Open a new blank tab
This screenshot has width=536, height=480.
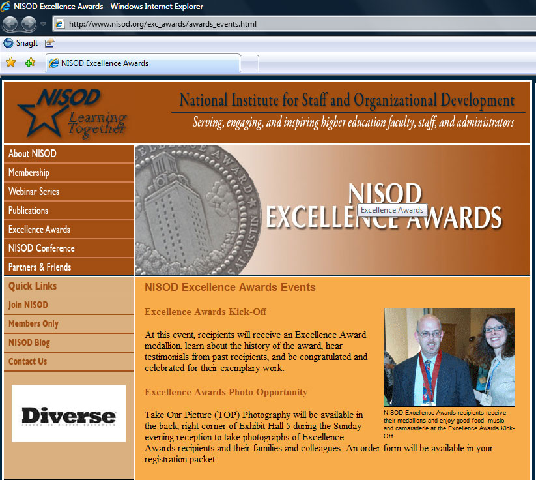(249, 64)
